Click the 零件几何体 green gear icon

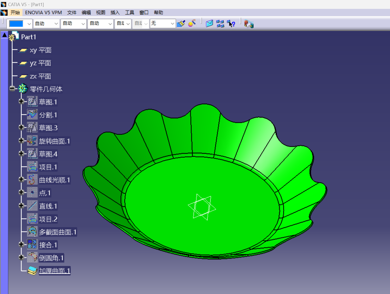pos(23,88)
